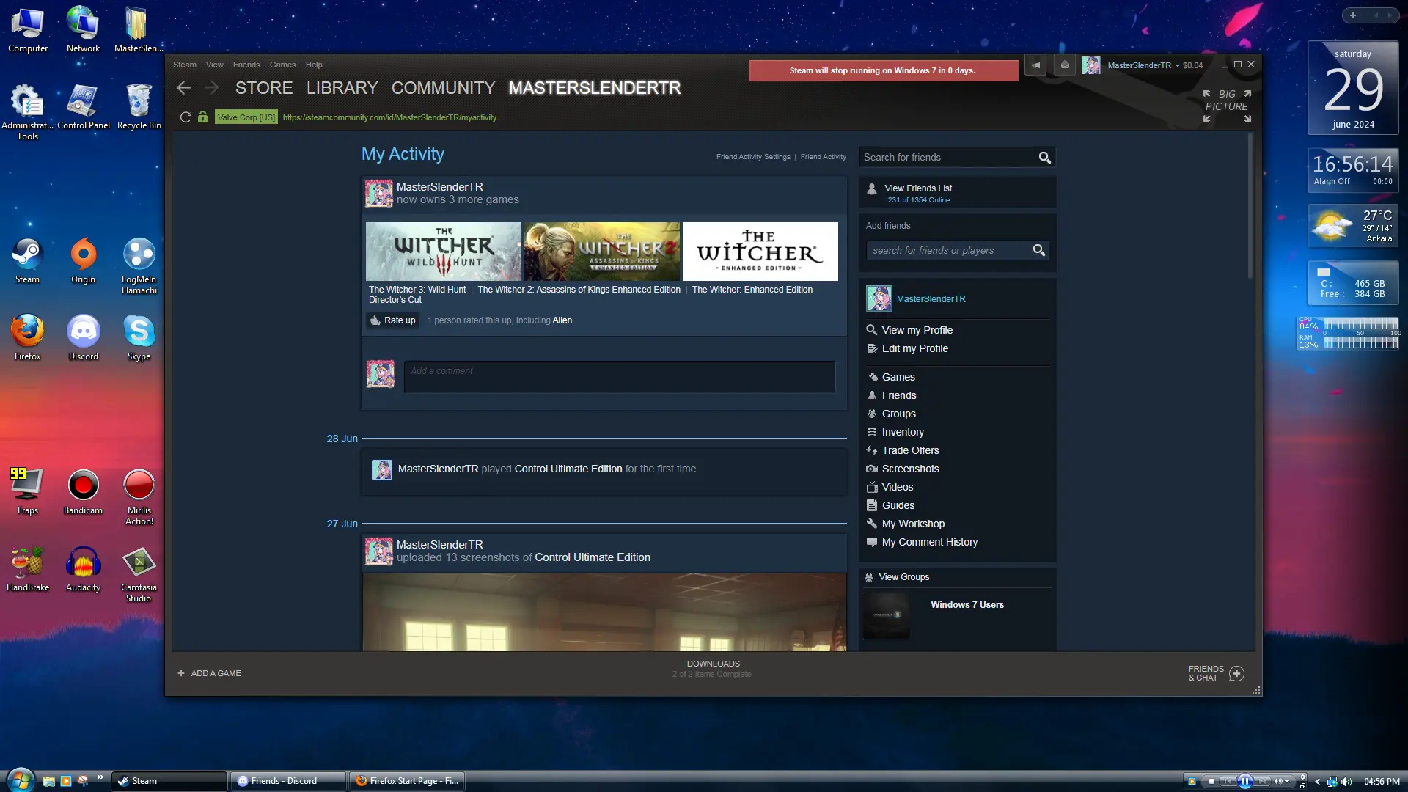Open the Friend Activity link
Screen dimensions: 1408x792
click(823, 157)
